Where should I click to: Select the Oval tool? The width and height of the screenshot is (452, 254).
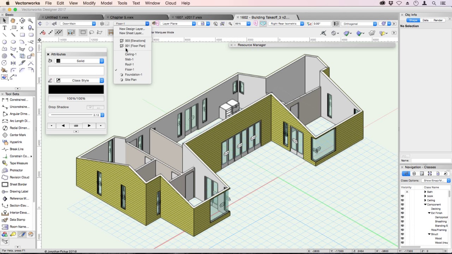click(13, 42)
